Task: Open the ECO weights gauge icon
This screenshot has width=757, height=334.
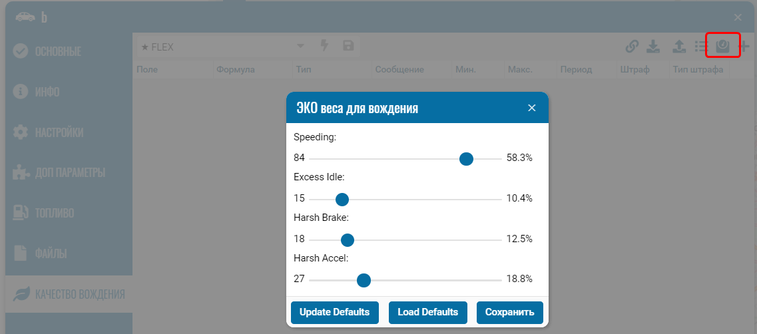Action: click(x=723, y=47)
